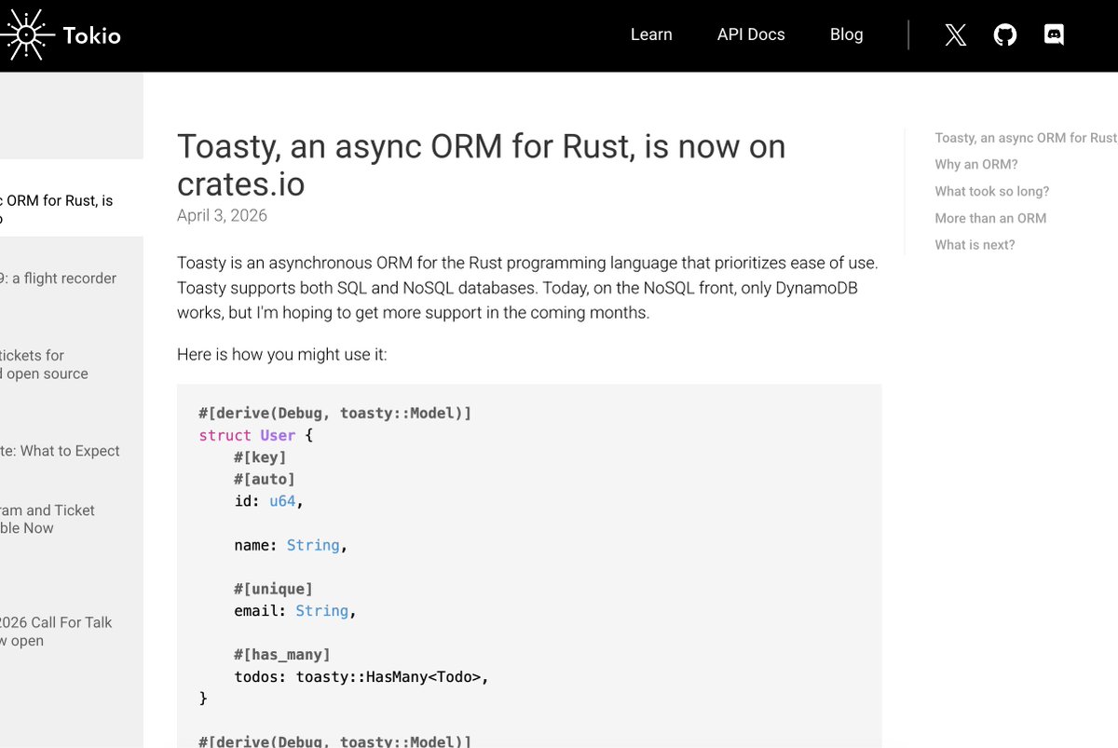Open the "What took so long?" anchor link

click(x=989, y=191)
